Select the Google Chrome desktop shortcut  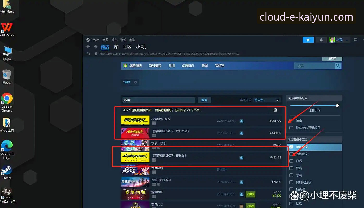(7, 102)
